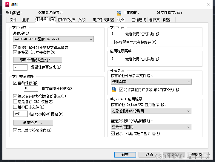The width and height of the screenshot is (215, 162).
Task: Open the 用户系统配置 tab
Action: (x=103, y=20)
